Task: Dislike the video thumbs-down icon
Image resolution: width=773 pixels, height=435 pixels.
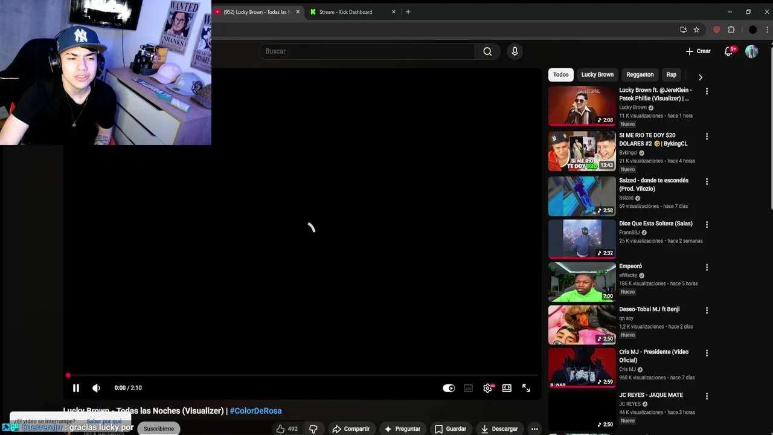Action: [313, 429]
